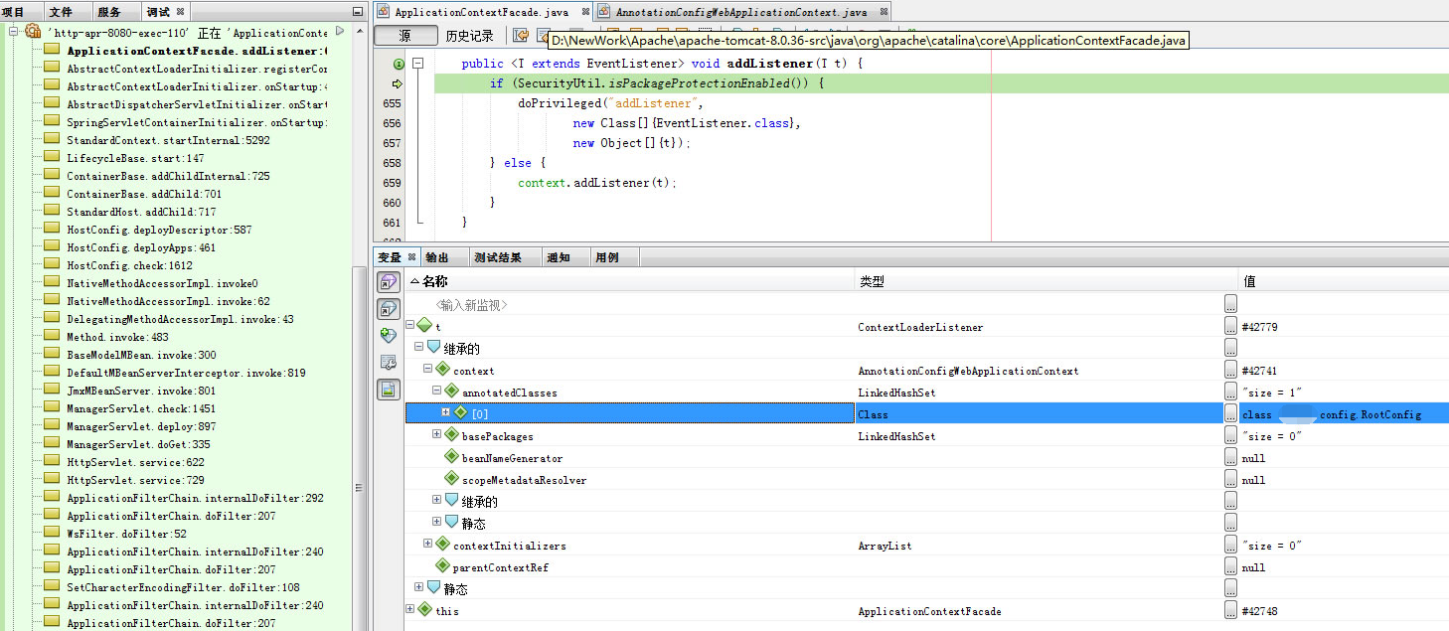The width and height of the screenshot is (1449, 631).
Task: Click the 值 column header
Action: [x=1344, y=281]
